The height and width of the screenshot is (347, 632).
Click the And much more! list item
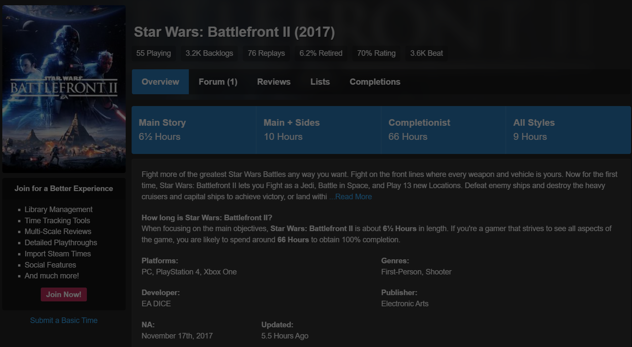(x=52, y=276)
